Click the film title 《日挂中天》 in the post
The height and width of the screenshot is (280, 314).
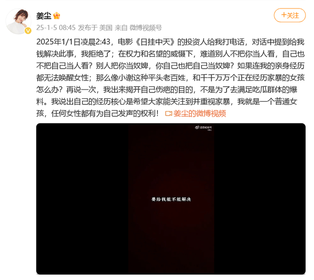156,42
